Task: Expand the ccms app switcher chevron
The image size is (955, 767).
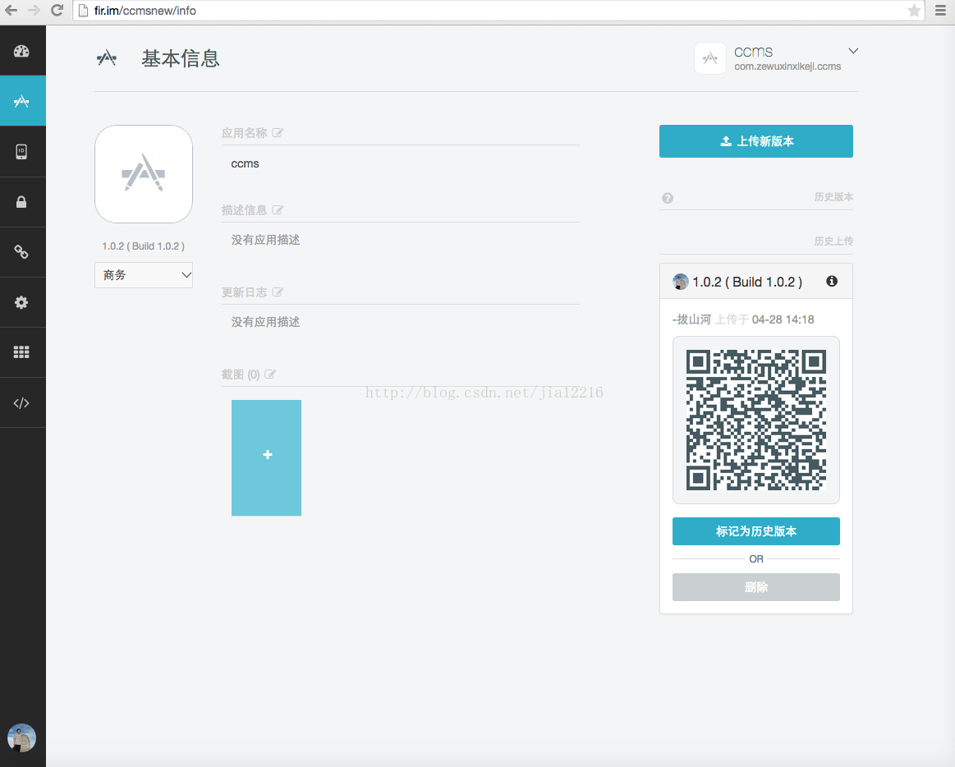Action: tap(853, 51)
